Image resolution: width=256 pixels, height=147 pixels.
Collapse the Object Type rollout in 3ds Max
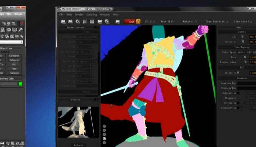11,48
